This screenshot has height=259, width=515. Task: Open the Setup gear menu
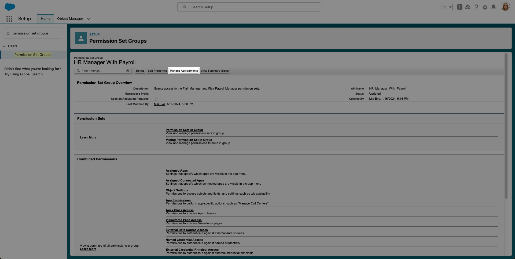(x=485, y=7)
